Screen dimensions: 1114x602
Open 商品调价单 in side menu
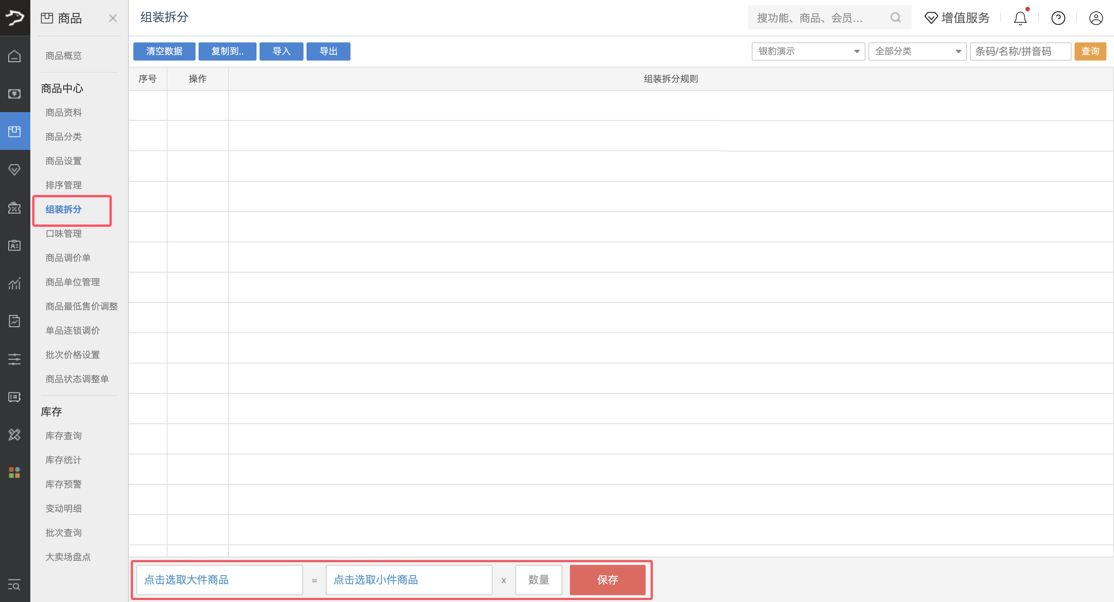pyautogui.click(x=68, y=258)
